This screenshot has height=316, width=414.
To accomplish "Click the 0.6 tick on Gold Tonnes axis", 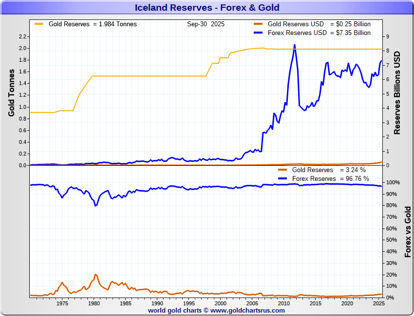I will 22,130.
